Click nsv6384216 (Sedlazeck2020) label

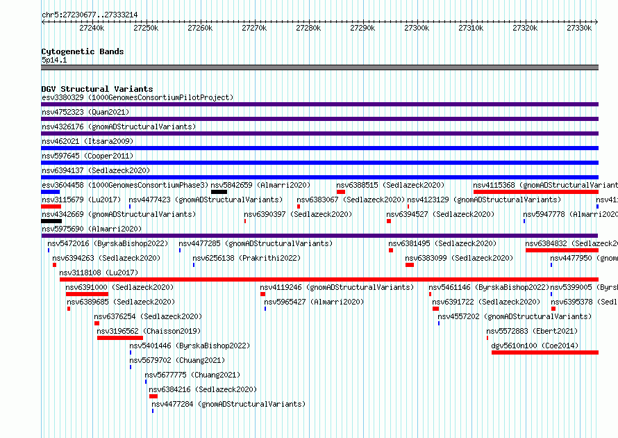pyautogui.click(x=203, y=389)
